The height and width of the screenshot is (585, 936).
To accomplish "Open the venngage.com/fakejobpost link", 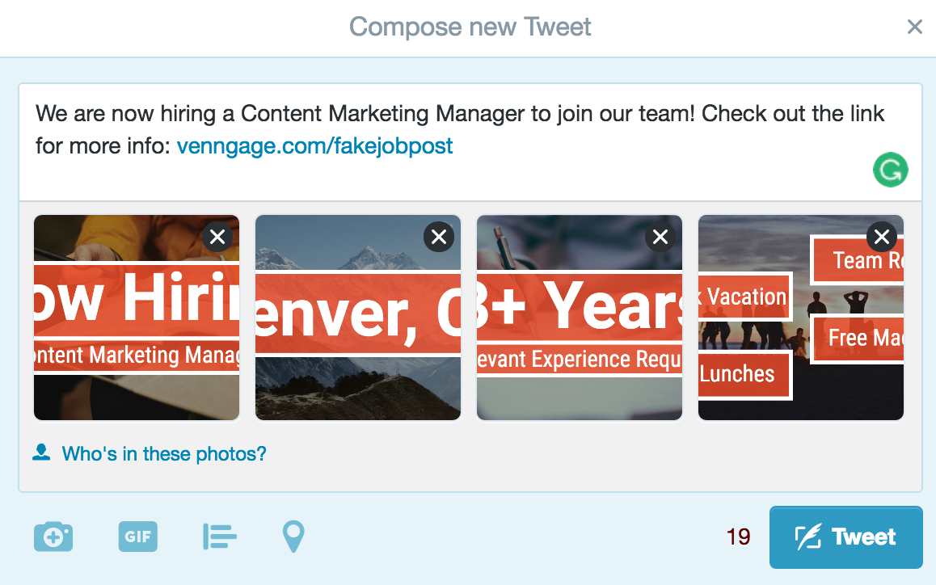I will pos(314,146).
